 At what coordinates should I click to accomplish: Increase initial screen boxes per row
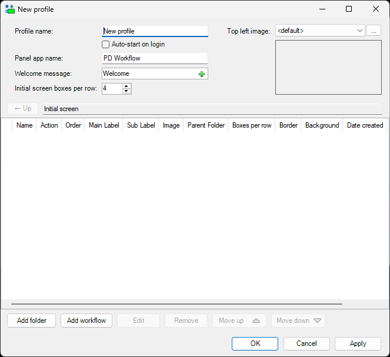tap(126, 86)
